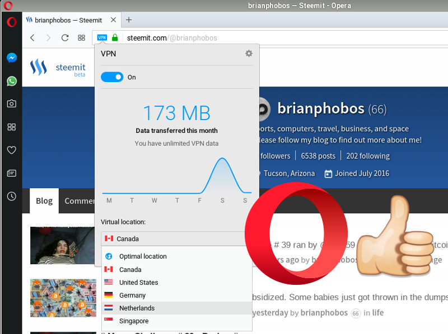Choose Netherlands as virtual location
This screenshot has width=448, height=334.
[137, 308]
